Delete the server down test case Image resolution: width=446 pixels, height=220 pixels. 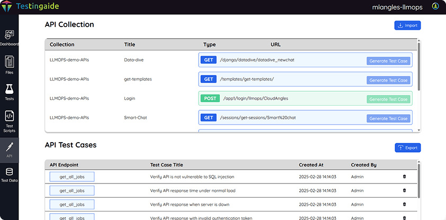405,204
